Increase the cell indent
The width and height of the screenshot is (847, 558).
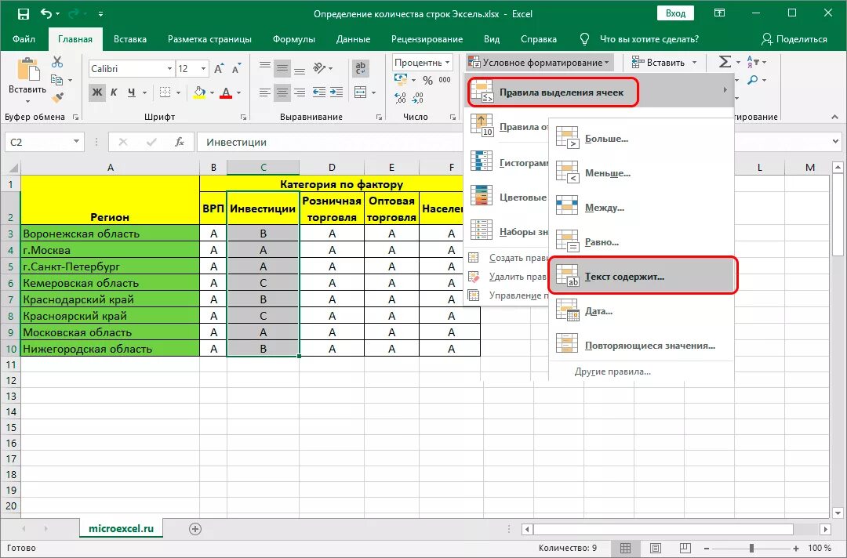(336, 92)
